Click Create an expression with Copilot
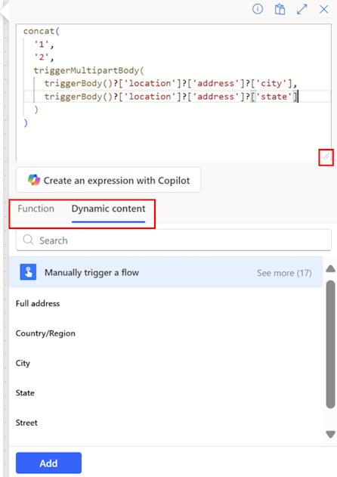 tap(108, 180)
